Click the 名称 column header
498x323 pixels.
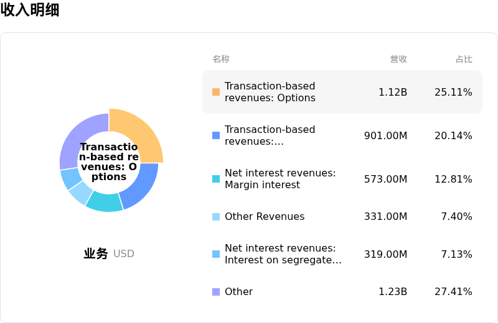click(x=221, y=59)
